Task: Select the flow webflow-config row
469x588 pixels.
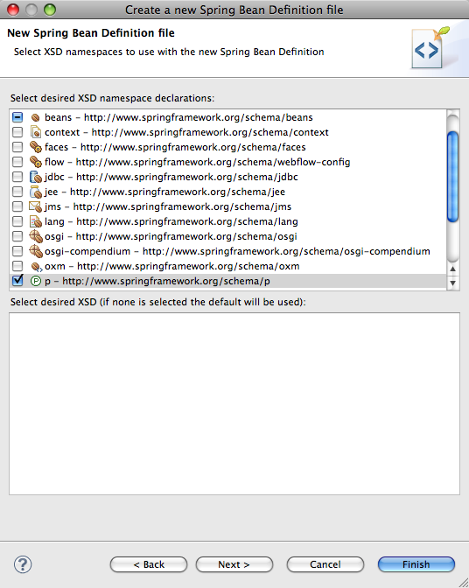Action: pyautogui.click(x=228, y=162)
